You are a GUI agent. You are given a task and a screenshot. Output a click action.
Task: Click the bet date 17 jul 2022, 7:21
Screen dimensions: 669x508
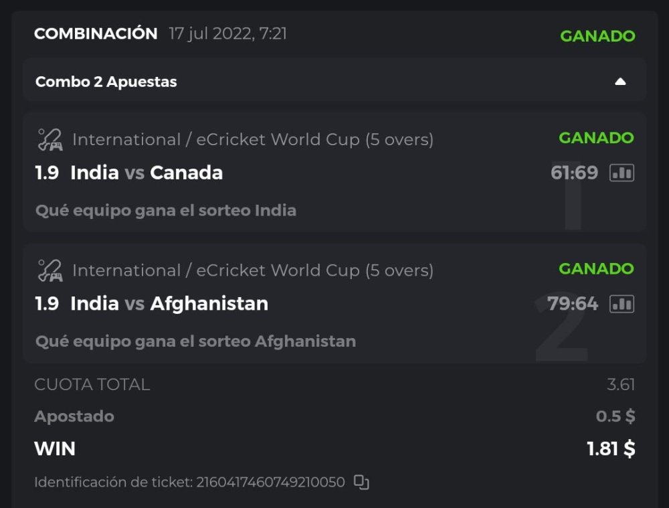[227, 33]
